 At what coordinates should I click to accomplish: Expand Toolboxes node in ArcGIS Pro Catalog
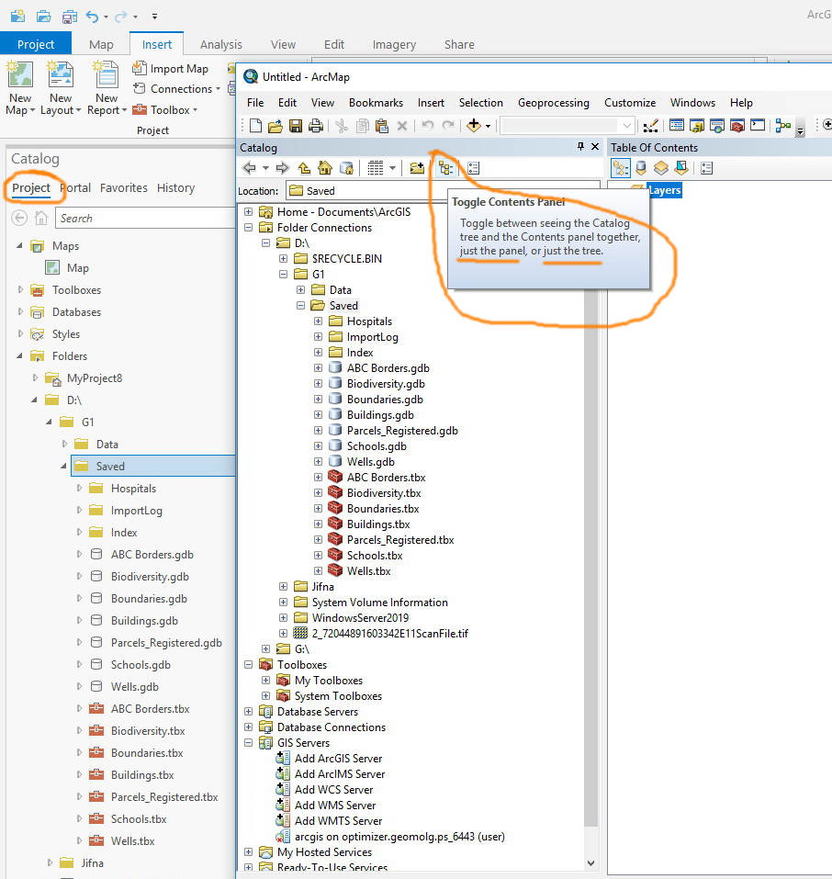[x=20, y=290]
